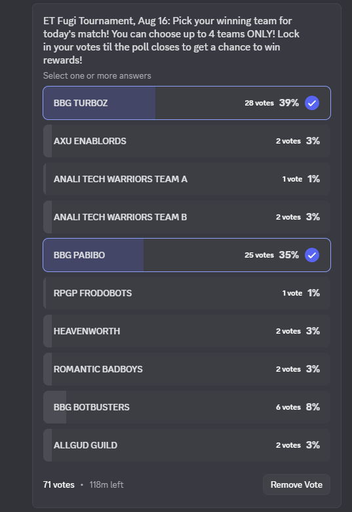Click the poll question text about ET Fugi Tournament
This screenshot has height=512, width=352.
click(172, 41)
